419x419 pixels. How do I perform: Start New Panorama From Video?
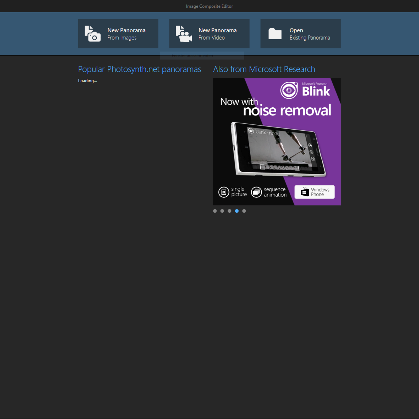209,34
